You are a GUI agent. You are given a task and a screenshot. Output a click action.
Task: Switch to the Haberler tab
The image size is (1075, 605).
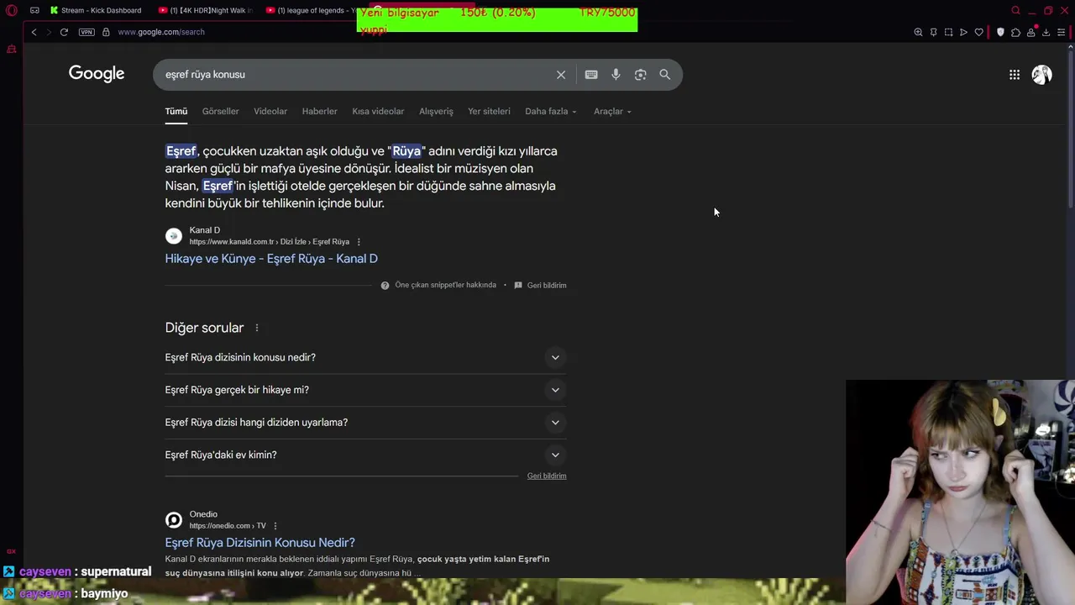click(x=319, y=111)
